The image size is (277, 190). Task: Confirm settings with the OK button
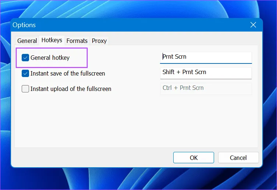tap(194, 158)
